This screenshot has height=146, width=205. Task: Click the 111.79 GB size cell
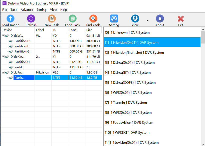click(93, 57)
